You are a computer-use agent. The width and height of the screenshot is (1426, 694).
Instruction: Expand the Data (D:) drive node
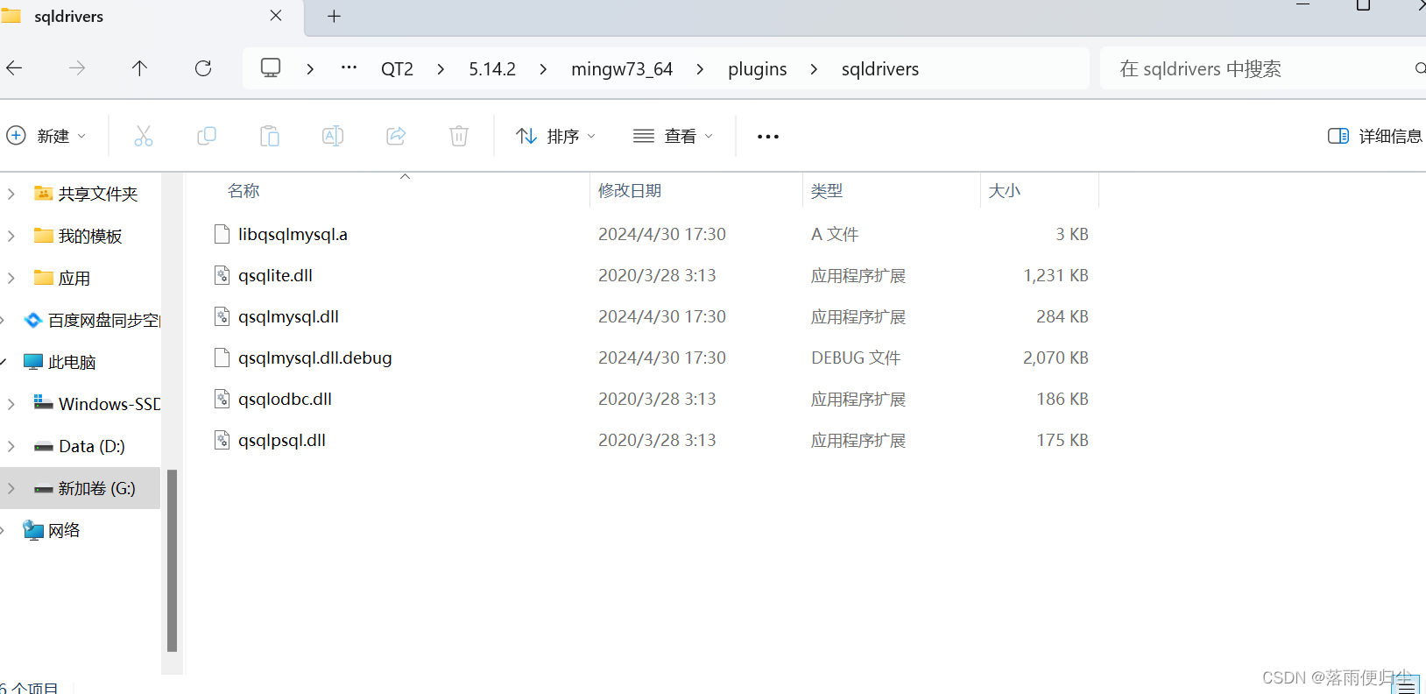(x=11, y=446)
